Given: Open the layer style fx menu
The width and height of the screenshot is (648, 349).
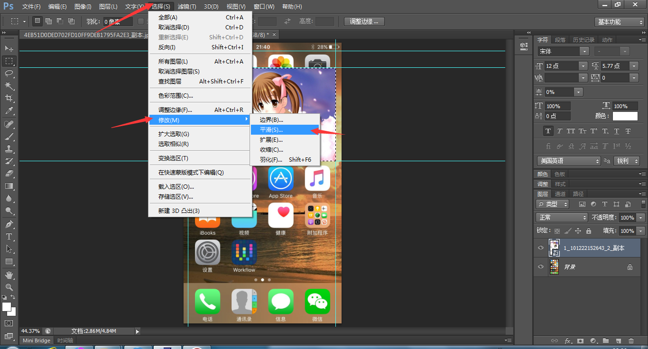Looking at the screenshot, I should pos(568,340).
